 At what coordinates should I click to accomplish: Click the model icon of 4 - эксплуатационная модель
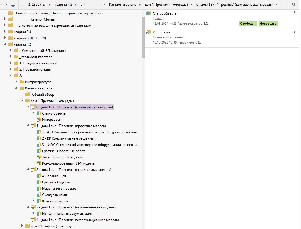[x=33, y=220]
